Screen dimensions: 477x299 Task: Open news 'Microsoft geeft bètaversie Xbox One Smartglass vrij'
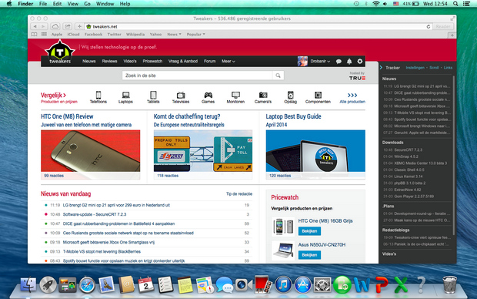(108, 242)
